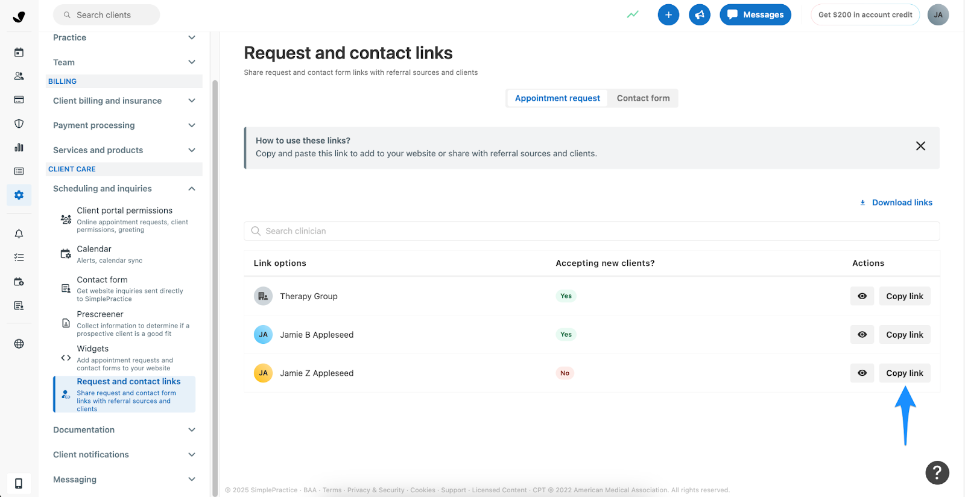
Task: Expand the Services and products section
Action: point(124,150)
